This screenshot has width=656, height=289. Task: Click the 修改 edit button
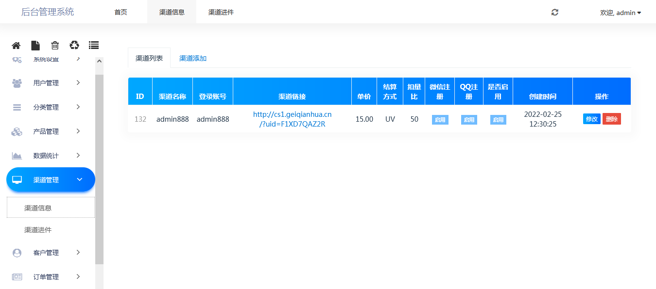591,118
